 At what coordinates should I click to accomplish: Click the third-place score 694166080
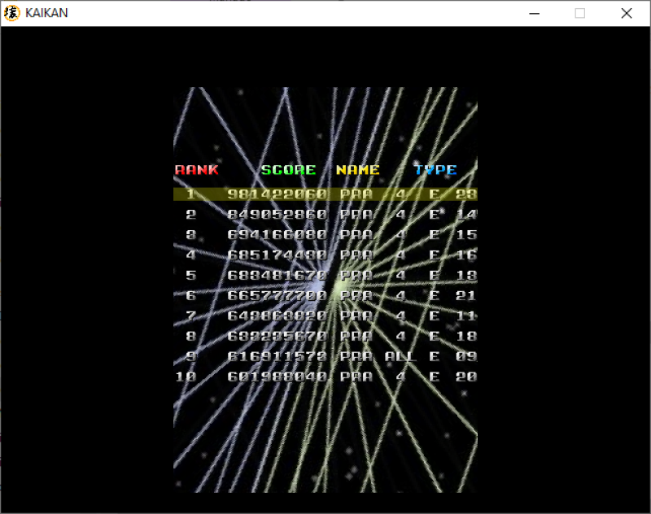coord(277,235)
